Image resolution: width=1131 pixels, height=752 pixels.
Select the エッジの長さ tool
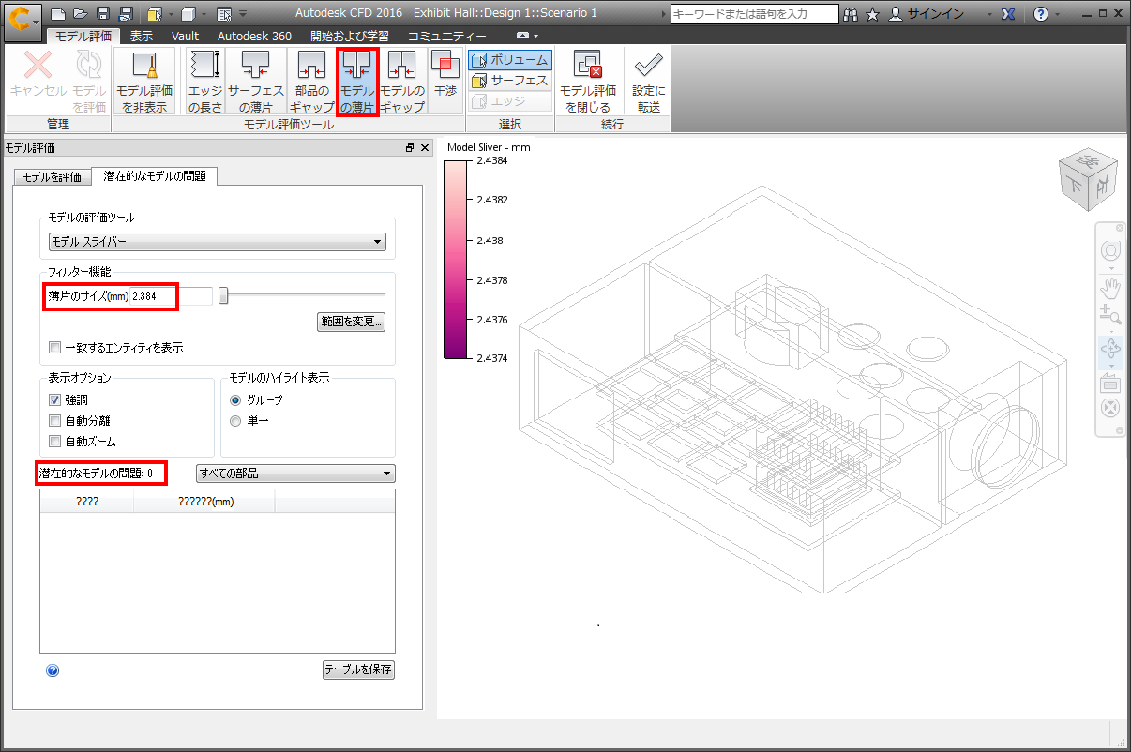[x=204, y=81]
